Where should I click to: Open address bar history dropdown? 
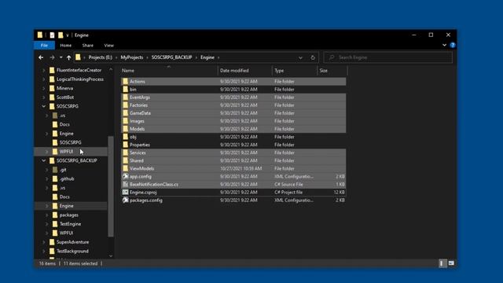click(x=300, y=57)
